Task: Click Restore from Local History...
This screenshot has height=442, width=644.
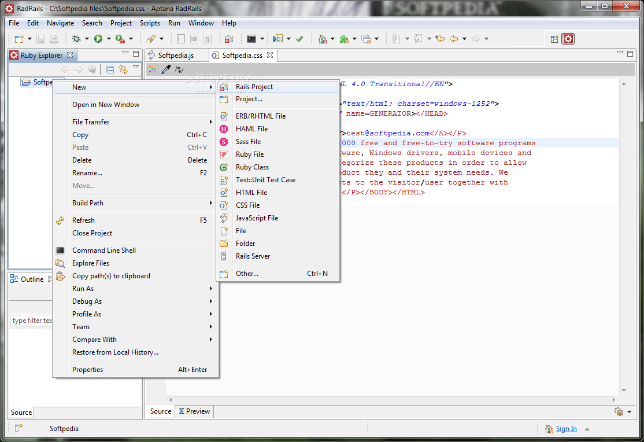Action: 135,352
